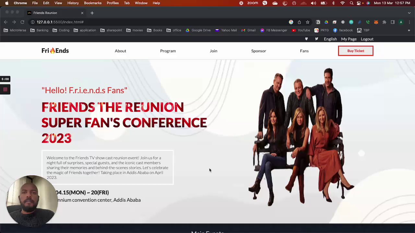Click the share page icon
415x233 pixels.
pyautogui.click(x=299, y=22)
